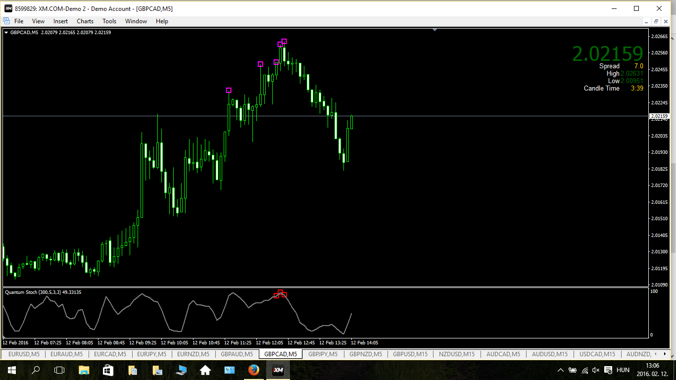Viewport: 676px width, 380px height.
Task: Select the active GBPCAD,M5 chart tab
Action: click(281, 354)
